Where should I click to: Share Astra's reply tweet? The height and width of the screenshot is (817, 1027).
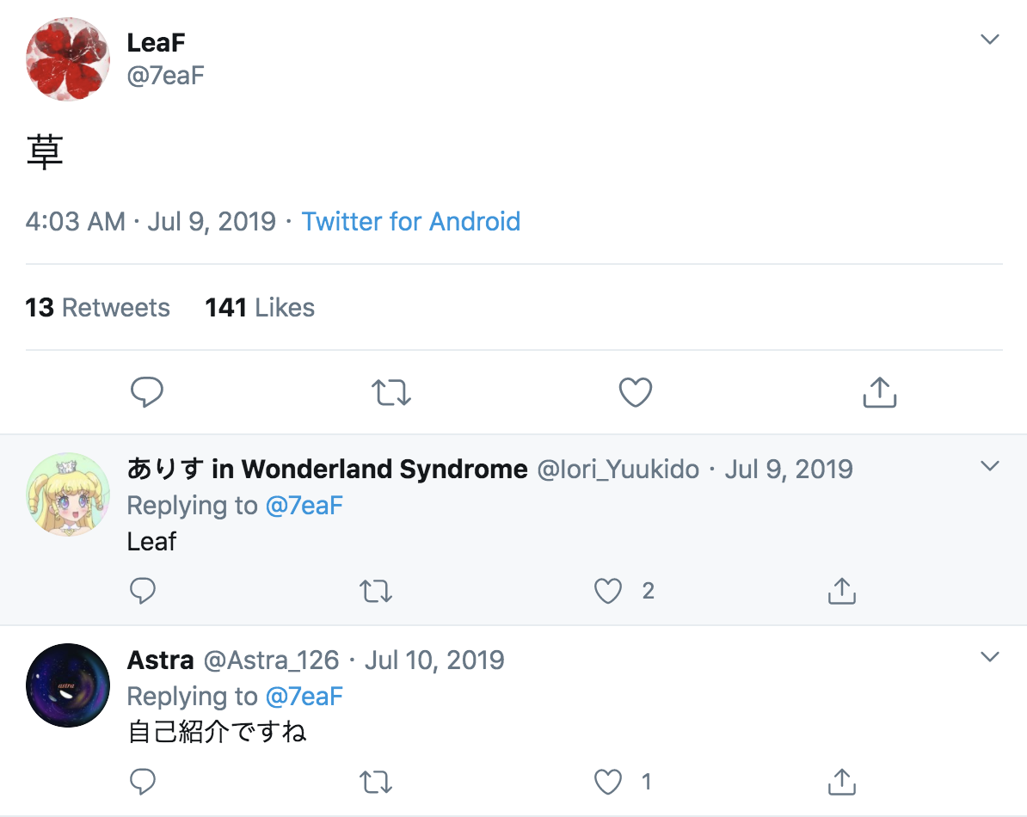coord(840,782)
